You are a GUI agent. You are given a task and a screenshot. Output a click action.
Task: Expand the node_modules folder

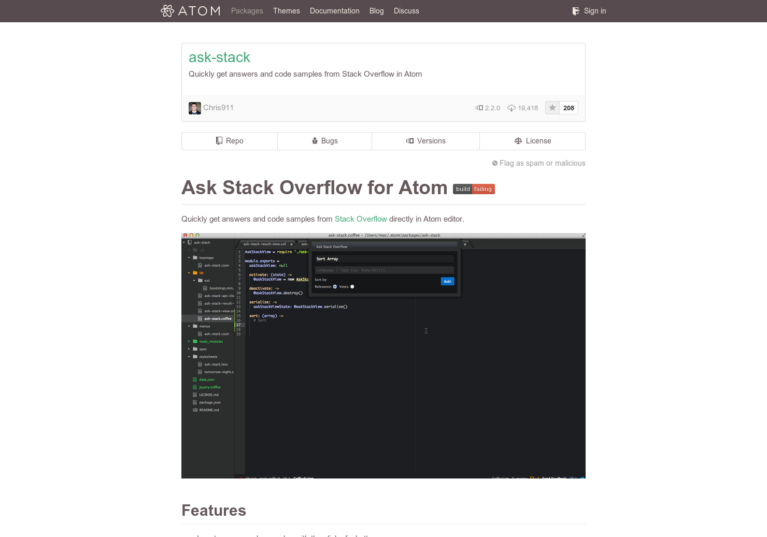click(x=189, y=341)
